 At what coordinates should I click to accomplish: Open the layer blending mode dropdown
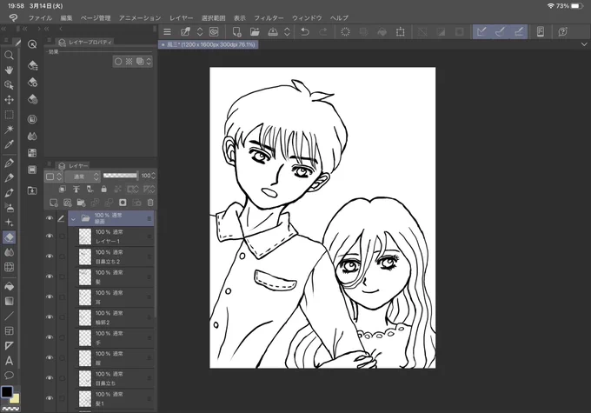[x=83, y=177]
